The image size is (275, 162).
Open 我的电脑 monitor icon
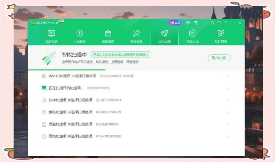(x=51, y=33)
